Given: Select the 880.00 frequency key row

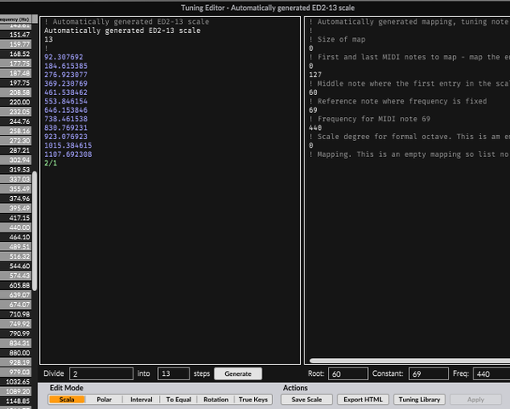Looking at the screenshot, I should click(x=15, y=352).
